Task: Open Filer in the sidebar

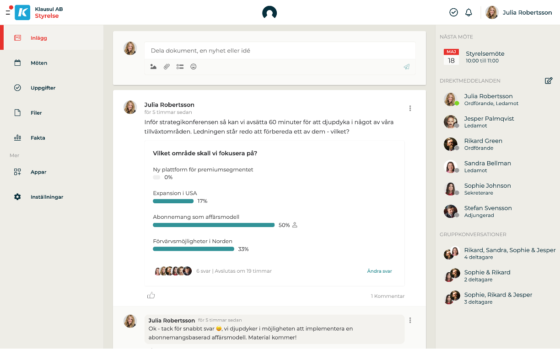Action: tap(36, 113)
